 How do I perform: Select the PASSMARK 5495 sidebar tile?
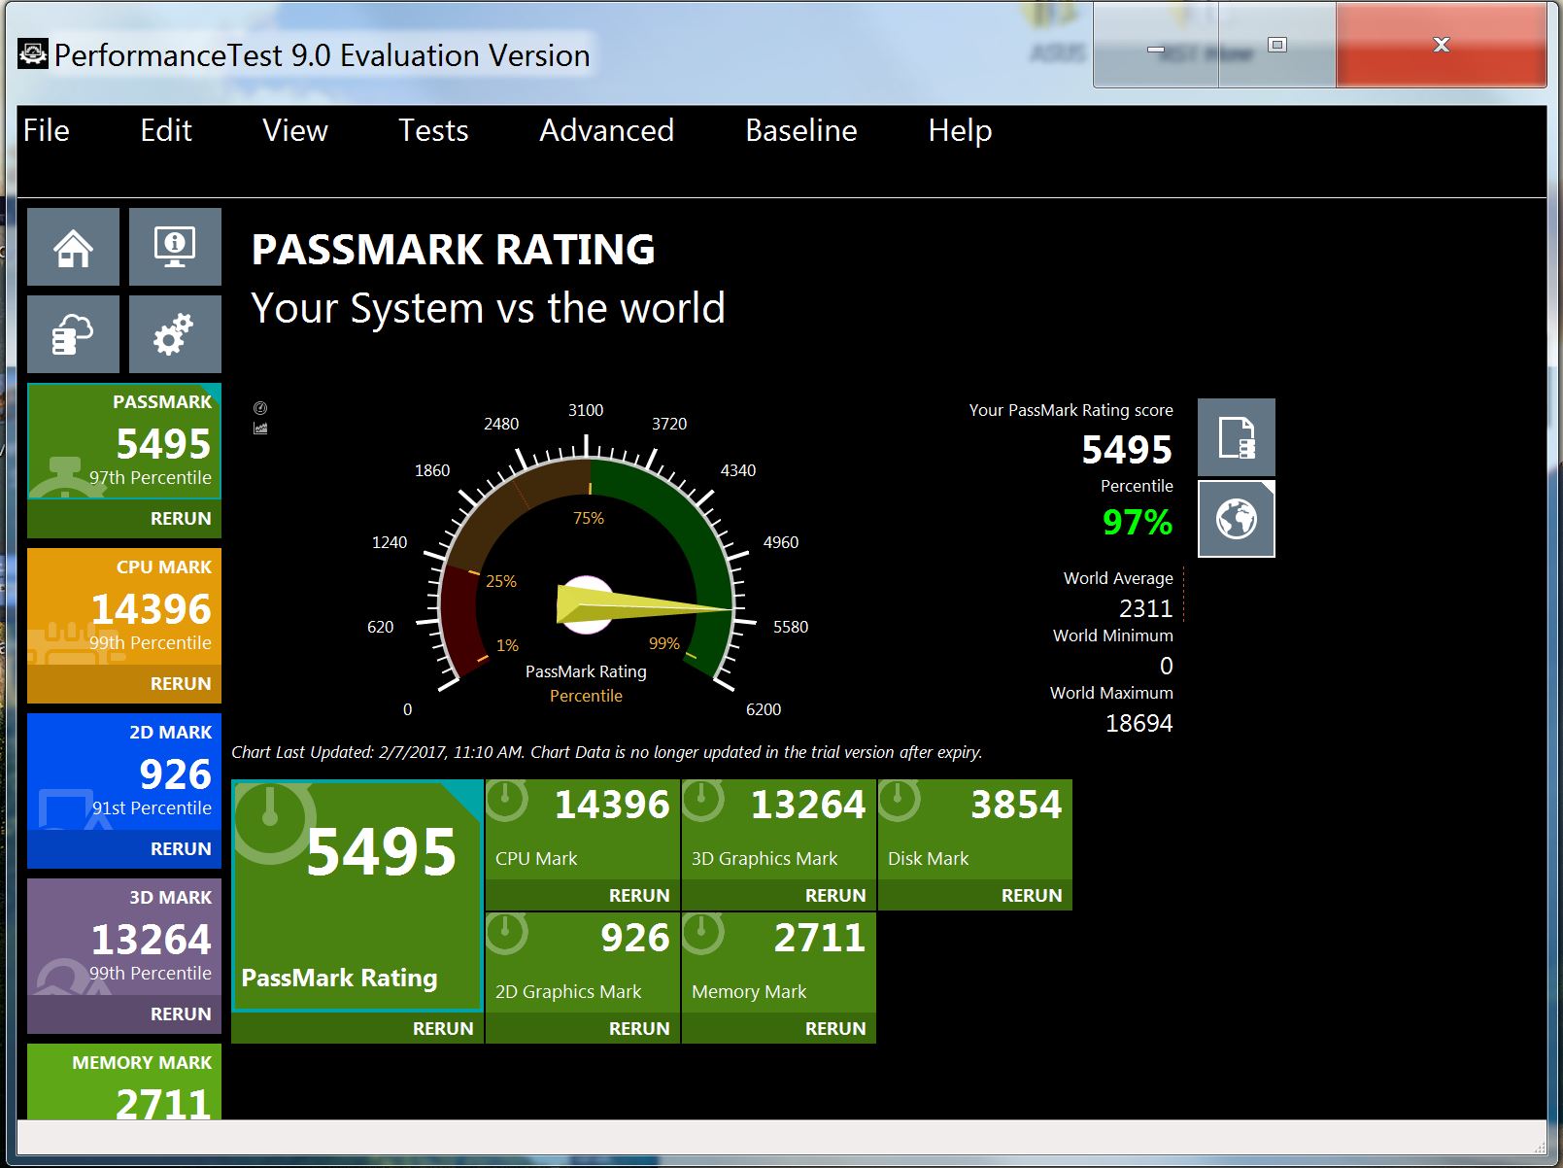click(x=124, y=441)
